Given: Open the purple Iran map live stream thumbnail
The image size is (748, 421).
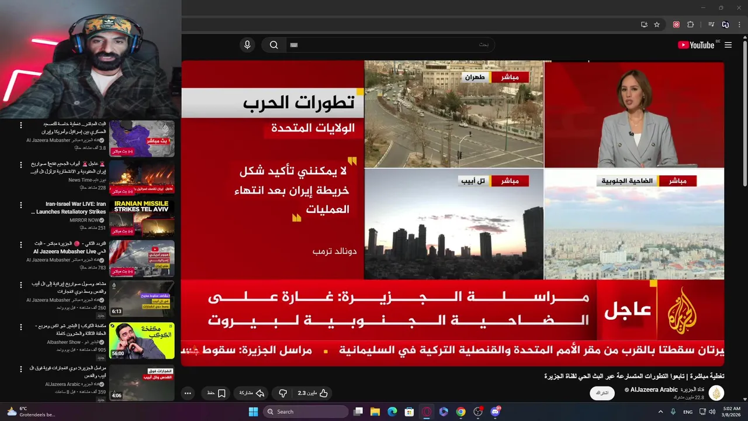Looking at the screenshot, I should pos(142,139).
